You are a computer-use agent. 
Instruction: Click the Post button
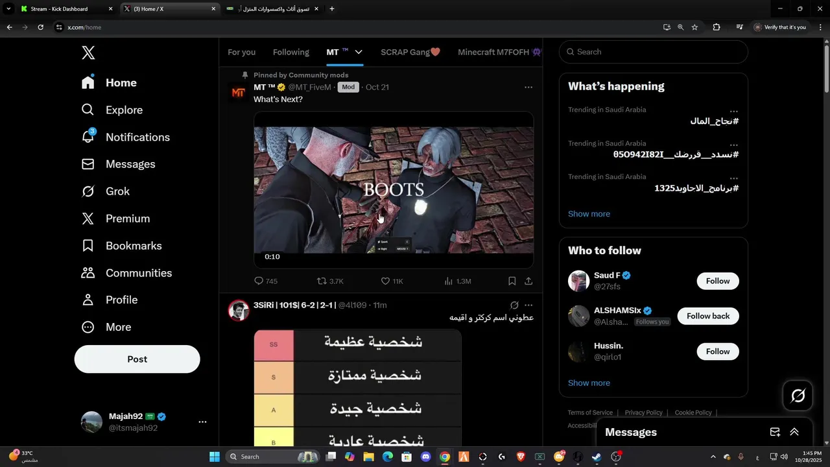pos(137,359)
